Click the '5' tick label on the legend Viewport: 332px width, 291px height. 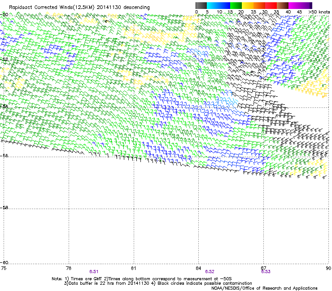[x=207, y=12]
